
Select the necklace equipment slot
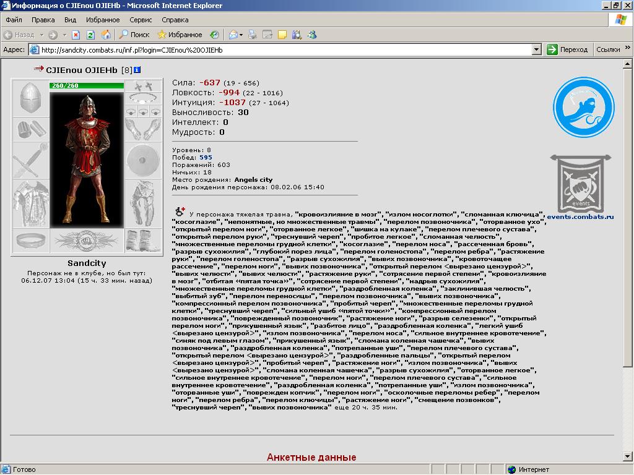point(143,98)
